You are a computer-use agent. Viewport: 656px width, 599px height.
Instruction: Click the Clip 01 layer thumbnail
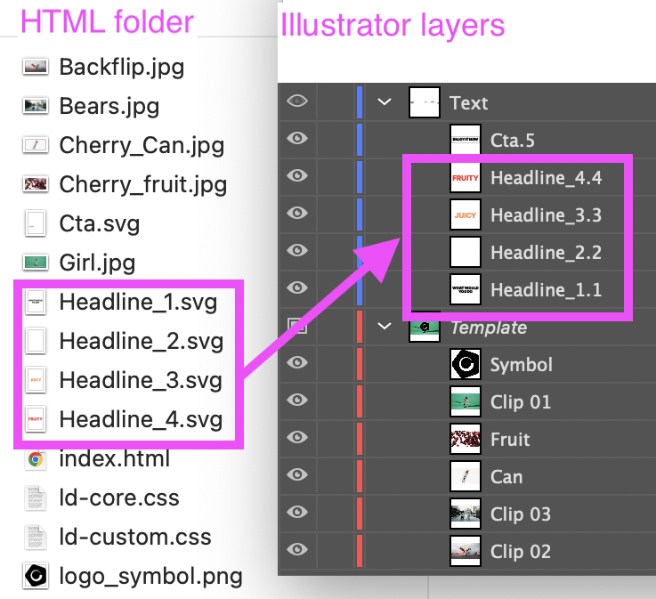point(466,401)
